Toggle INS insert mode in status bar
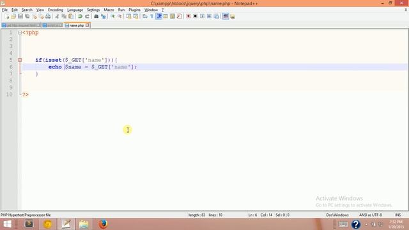The image size is (409, 230). click(397, 215)
